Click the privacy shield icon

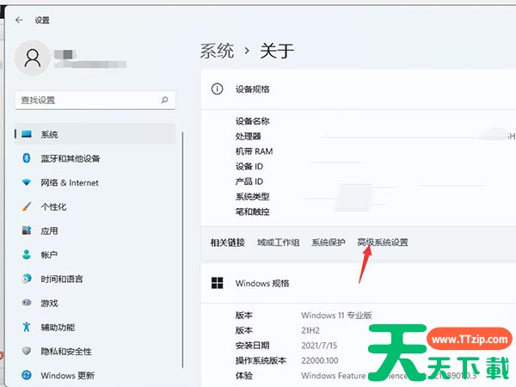(27, 351)
